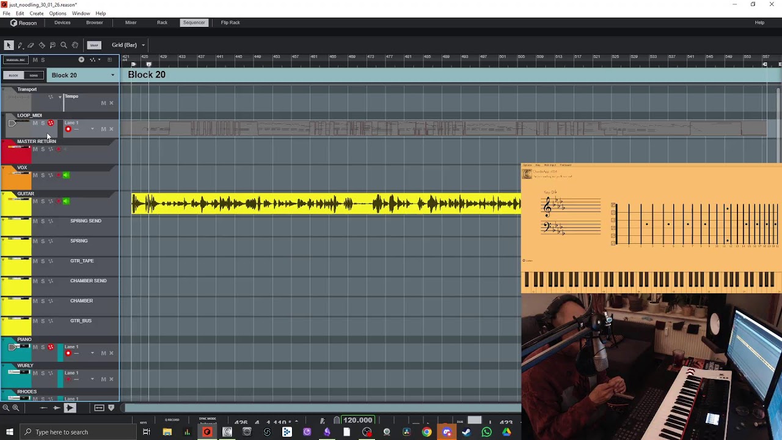Viewport: 782px width, 440px height.
Task: Solo the SPRING SEND track
Action: [43, 221]
